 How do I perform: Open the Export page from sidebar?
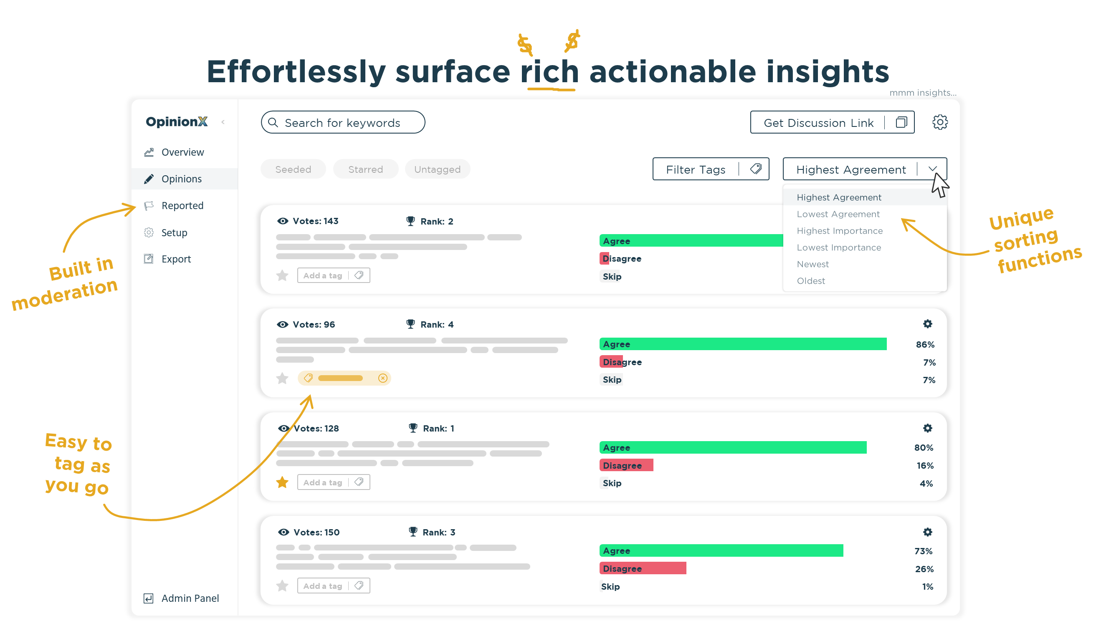click(x=176, y=259)
